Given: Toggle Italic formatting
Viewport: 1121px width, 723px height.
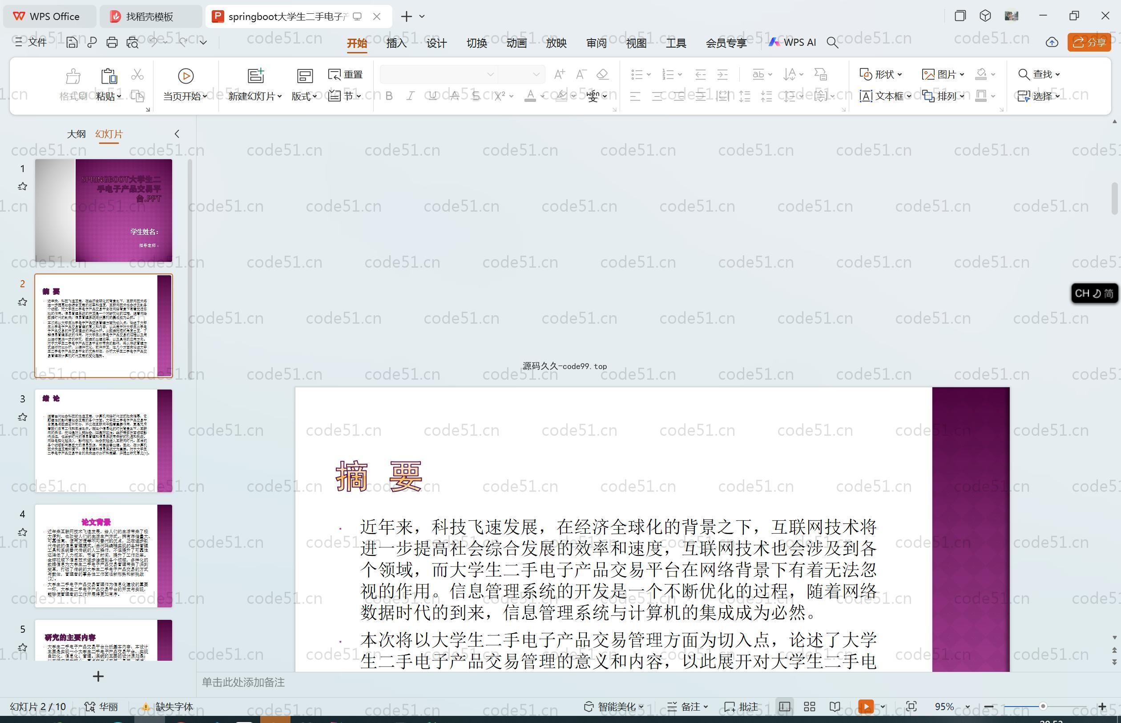Looking at the screenshot, I should pos(411,96).
